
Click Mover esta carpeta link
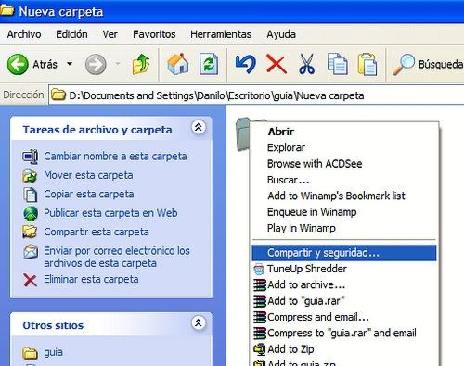point(88,175)
